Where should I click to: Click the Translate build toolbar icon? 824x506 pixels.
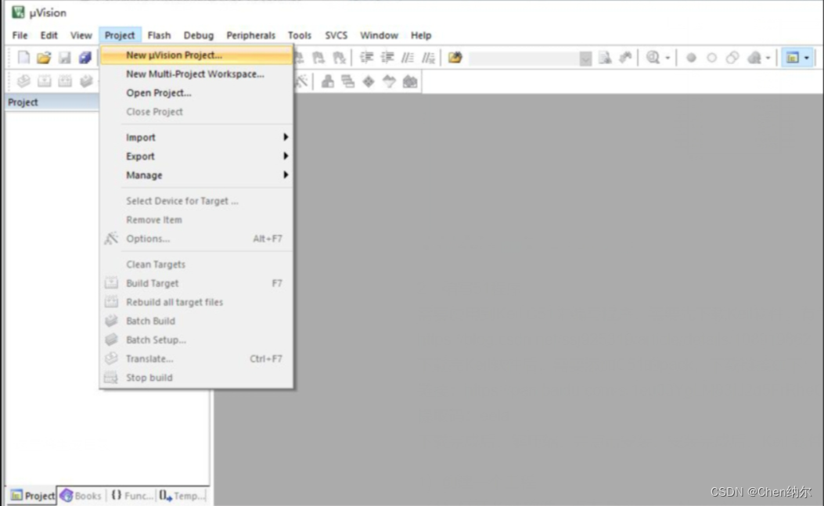coord(23,81)
